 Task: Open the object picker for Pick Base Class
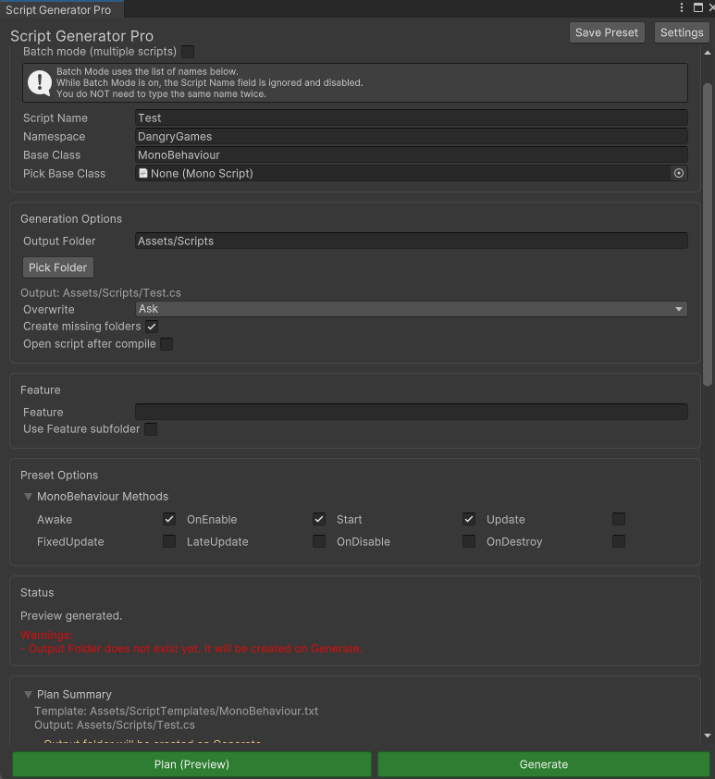(679, 173)
